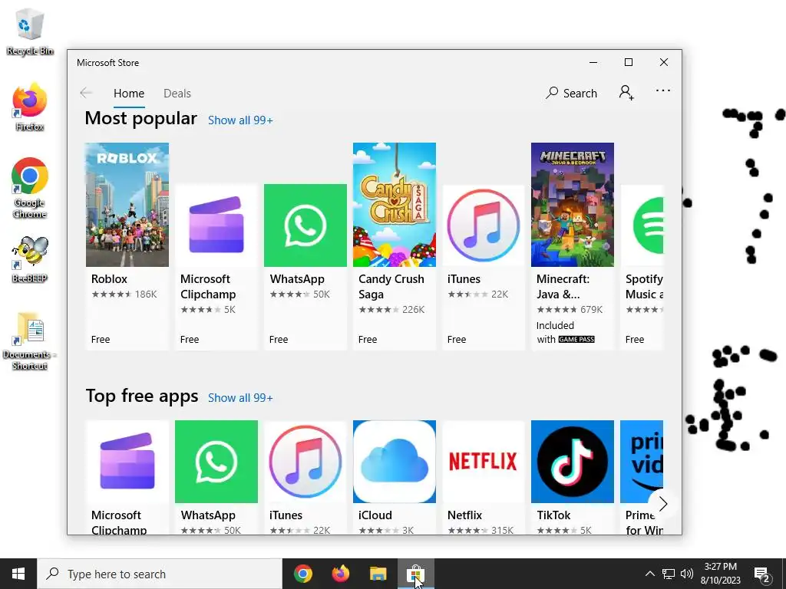This screenshot has width=786, height=589.
Task: Open iTunes icon in Top free apps
Action: (305, 462)
